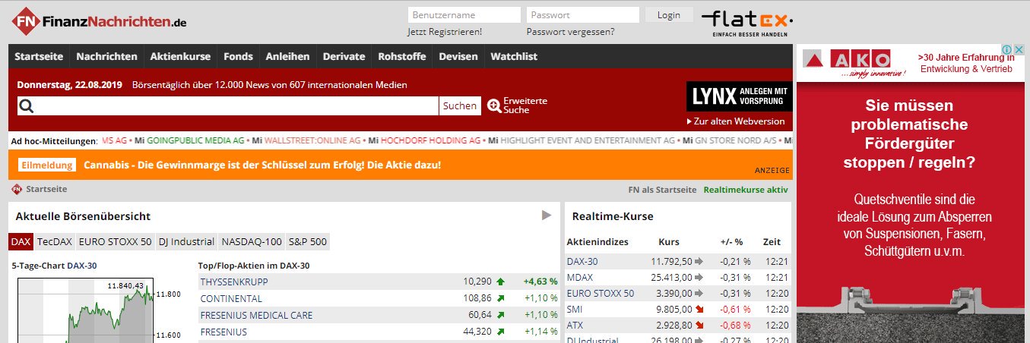Click Zur alten Webversion link
The height and width of the screenshot is (343, 1030).
[x=736, y=121]
